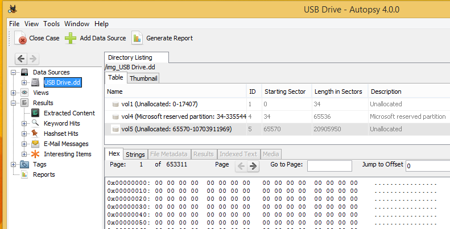Select the vol1 Unallocated row
The height and width of the screenshot is (229, 450).
[278, 104]
